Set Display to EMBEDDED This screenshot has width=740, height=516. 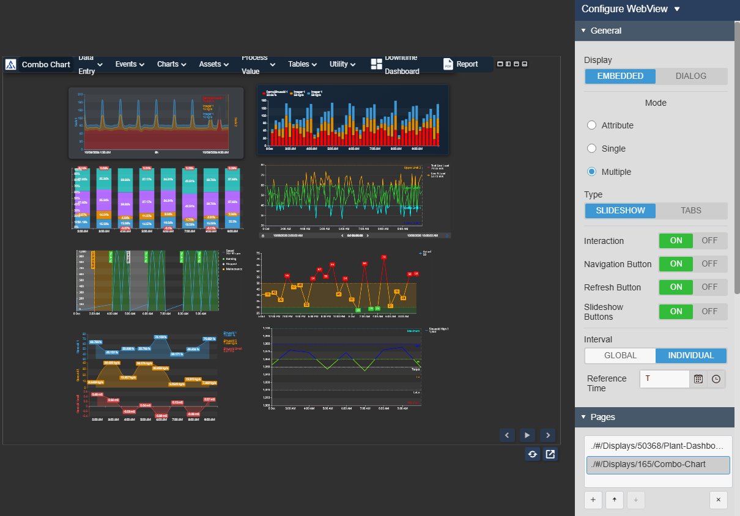620,76
